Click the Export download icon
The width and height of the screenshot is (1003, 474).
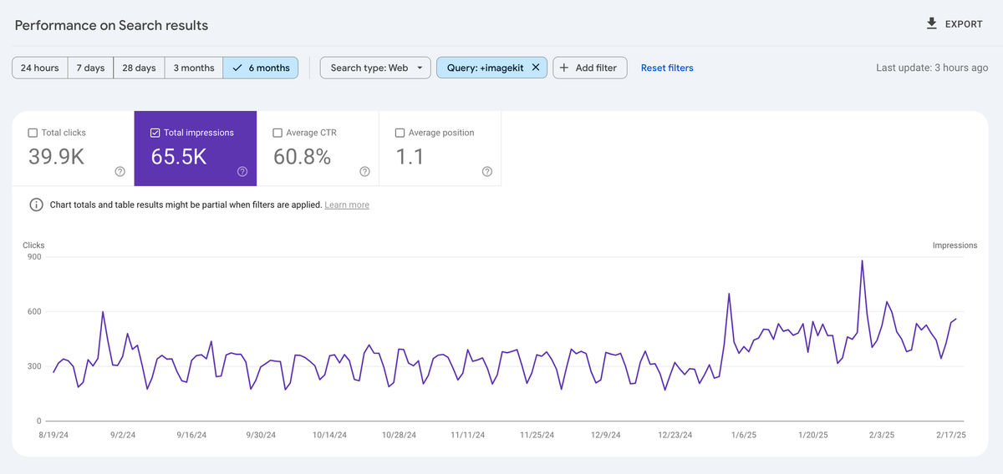click(x=932, y=24)
